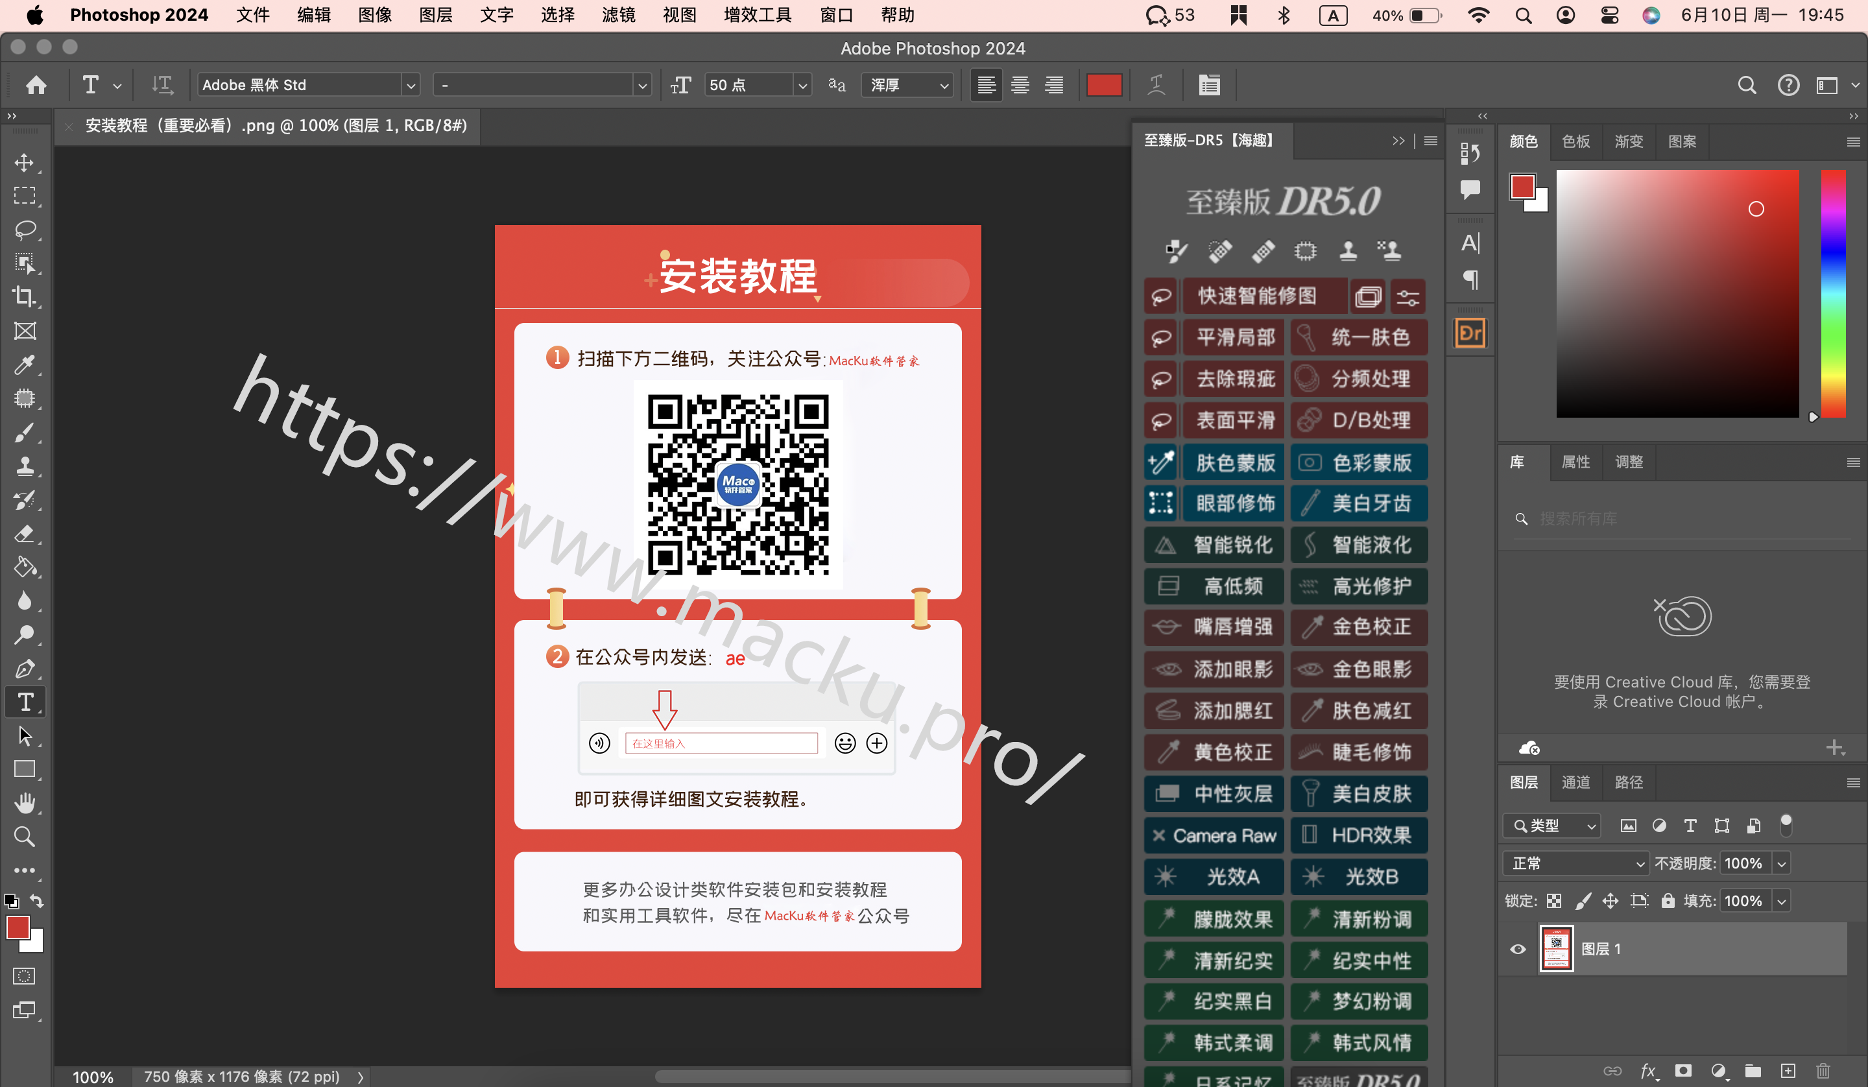Image resolution: width=1868 pixels, height=1087 pixels.
Task: Switch to the 通道 tab
Action: 1576,782
